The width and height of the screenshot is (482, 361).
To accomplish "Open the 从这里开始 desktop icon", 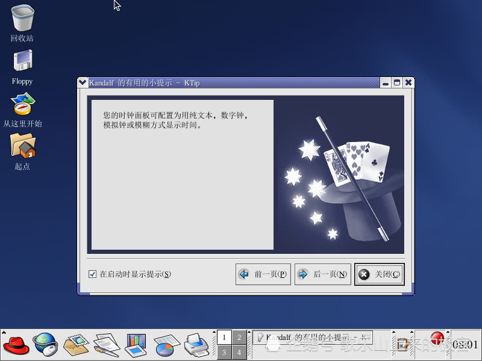I will click(22, 104).
